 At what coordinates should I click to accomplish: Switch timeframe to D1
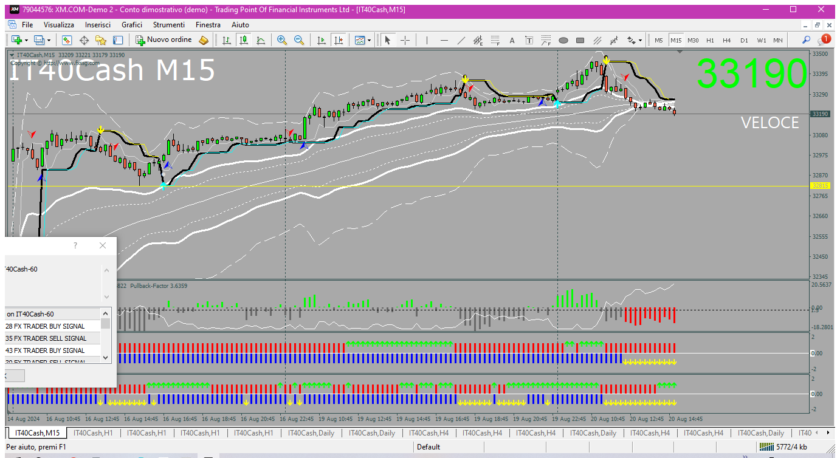[744, 40]
